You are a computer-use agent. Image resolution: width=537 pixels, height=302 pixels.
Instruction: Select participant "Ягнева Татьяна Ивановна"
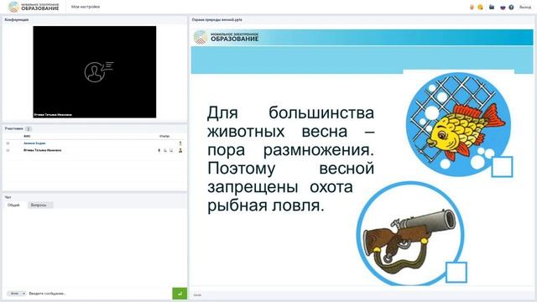point(43,150)
